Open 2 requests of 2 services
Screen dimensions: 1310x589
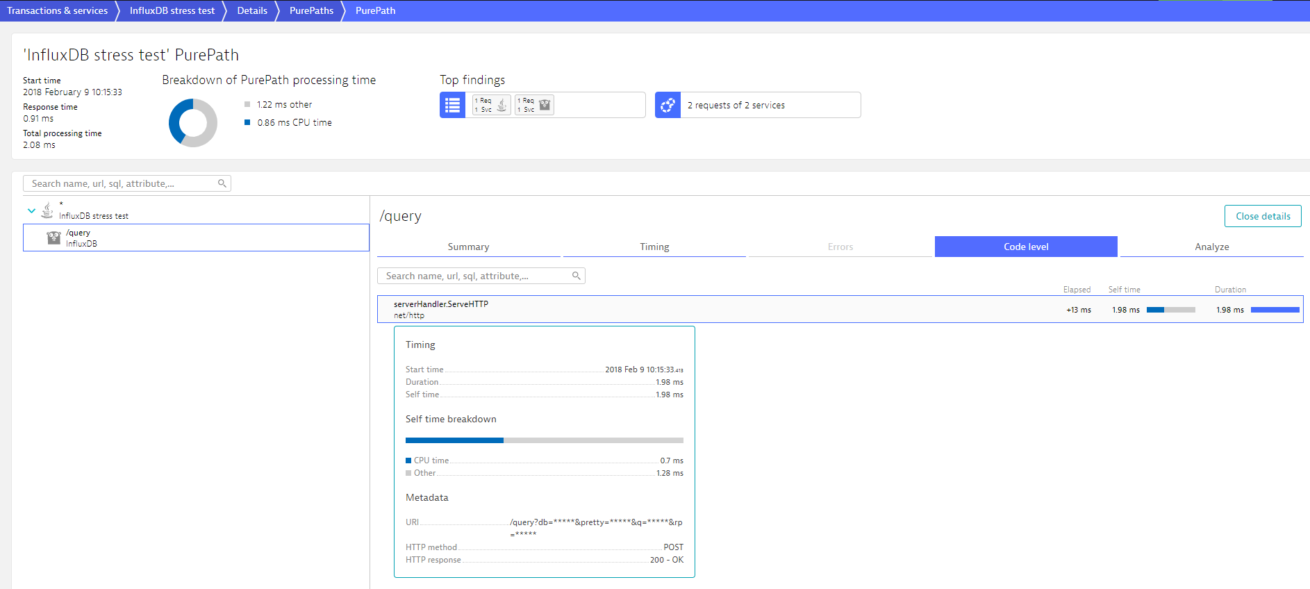758,105
